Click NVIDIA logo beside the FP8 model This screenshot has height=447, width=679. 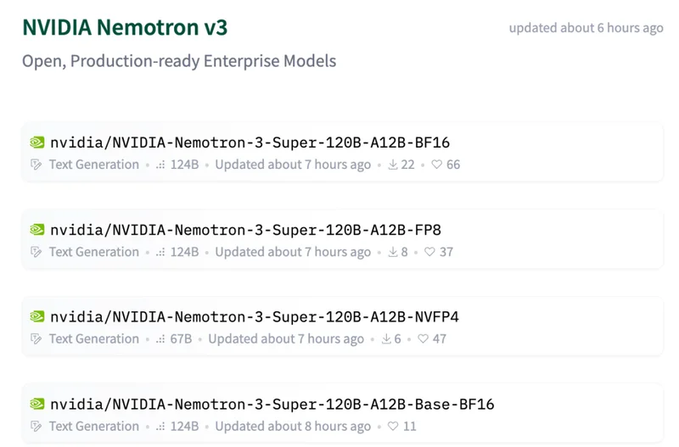click(36, 230)
